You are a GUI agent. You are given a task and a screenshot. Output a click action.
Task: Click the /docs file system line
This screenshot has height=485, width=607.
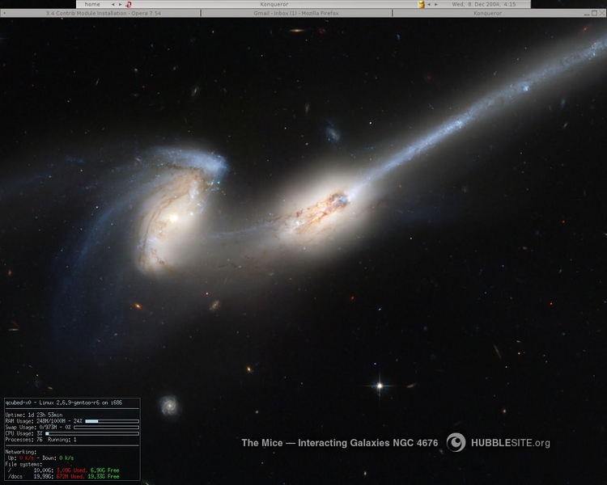[x=65, y=477]
